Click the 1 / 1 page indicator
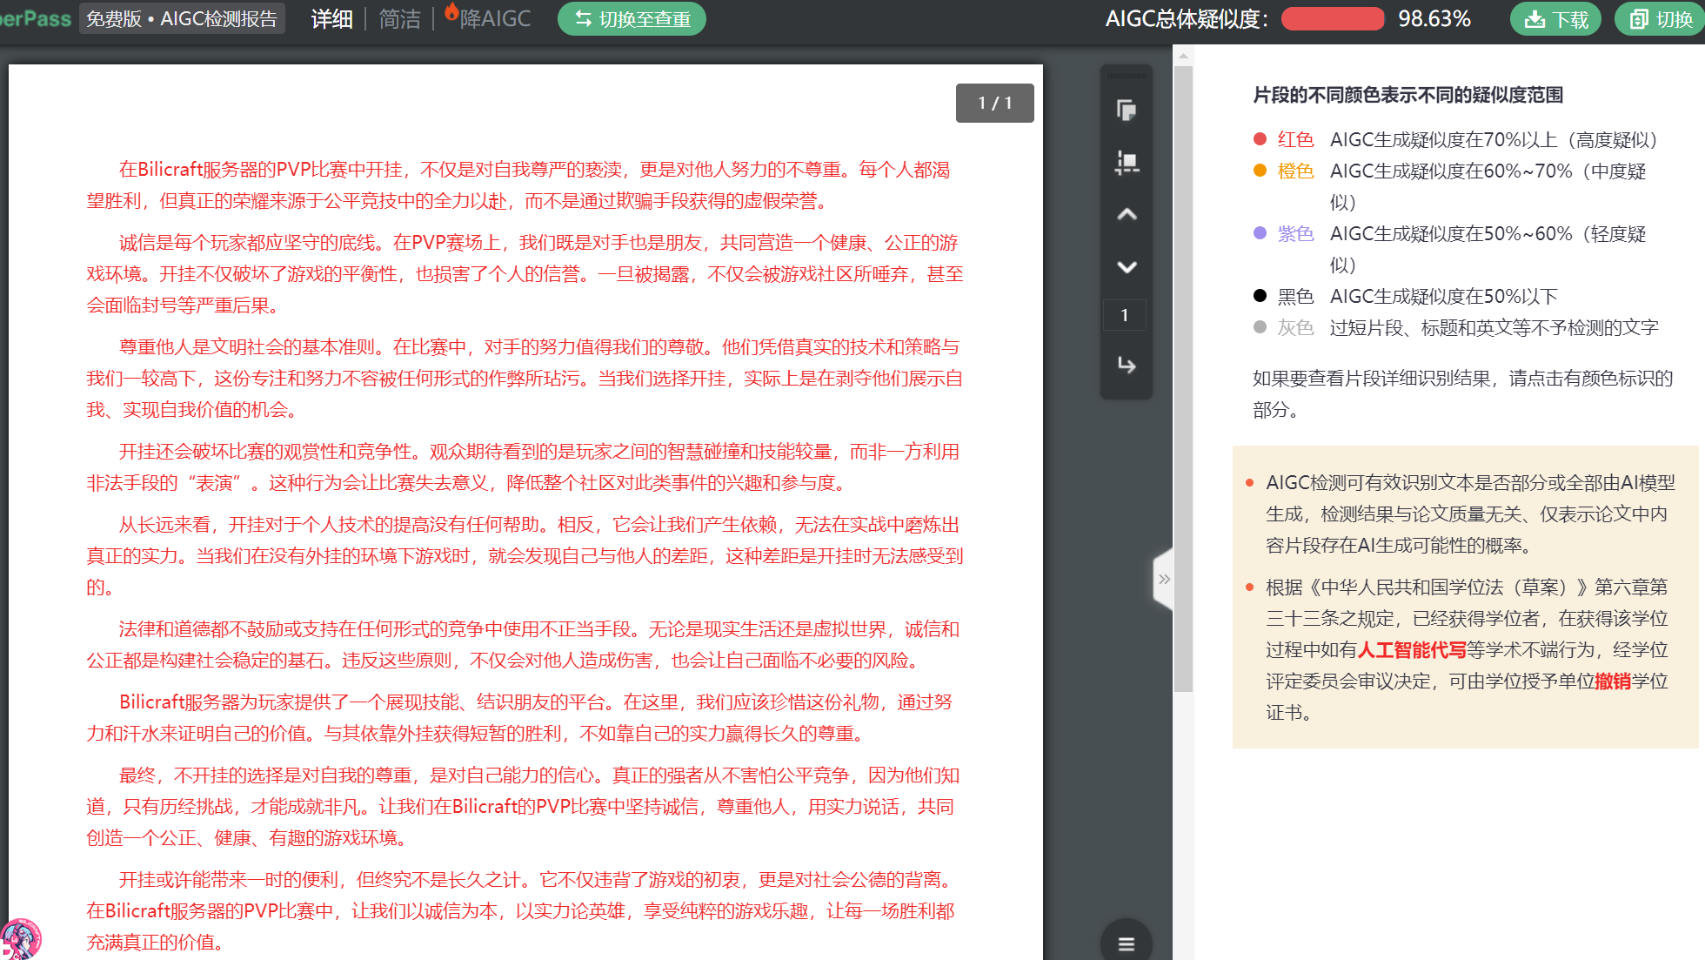Image resolution: width=1705 pixels, height=960 pixels. point(995,103)
